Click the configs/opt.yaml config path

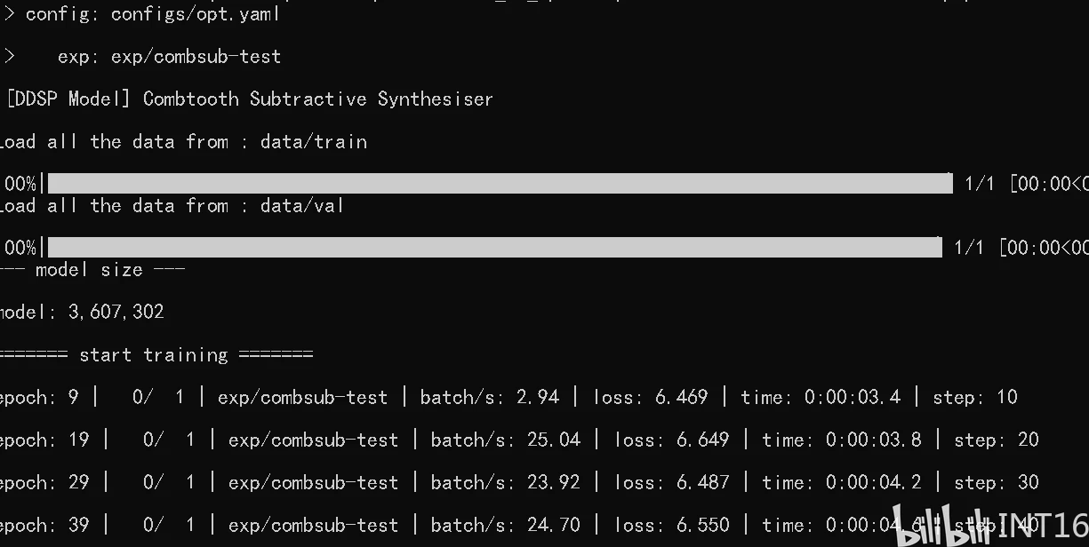tap(196, 14)
